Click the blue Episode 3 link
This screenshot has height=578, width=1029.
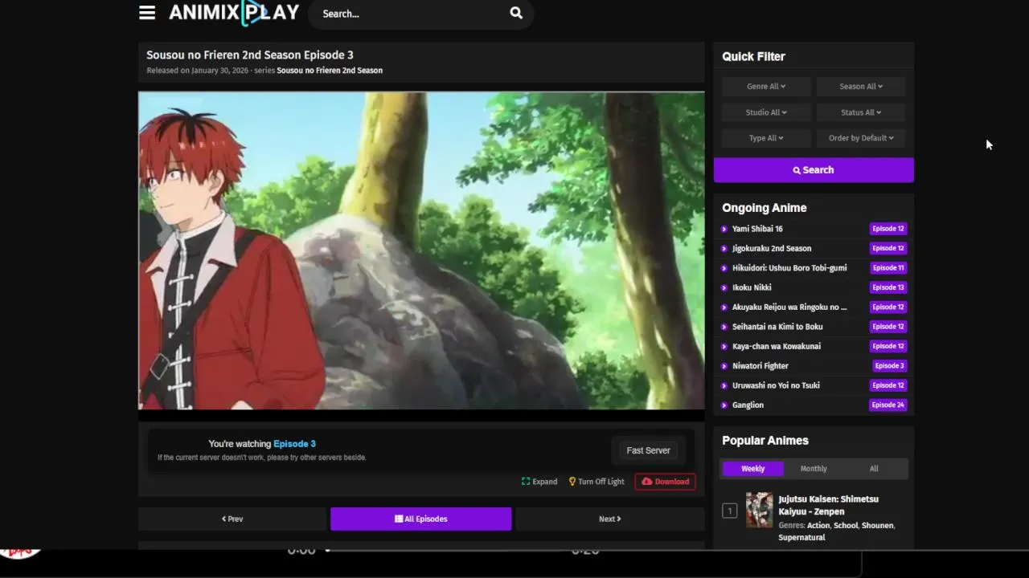coord(294,444)
